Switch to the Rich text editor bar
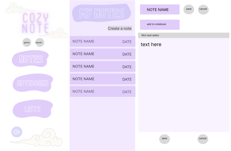231x151 pixels. (184, 35)
